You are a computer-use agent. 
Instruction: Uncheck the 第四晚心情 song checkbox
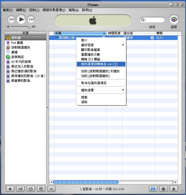[56, 38]
